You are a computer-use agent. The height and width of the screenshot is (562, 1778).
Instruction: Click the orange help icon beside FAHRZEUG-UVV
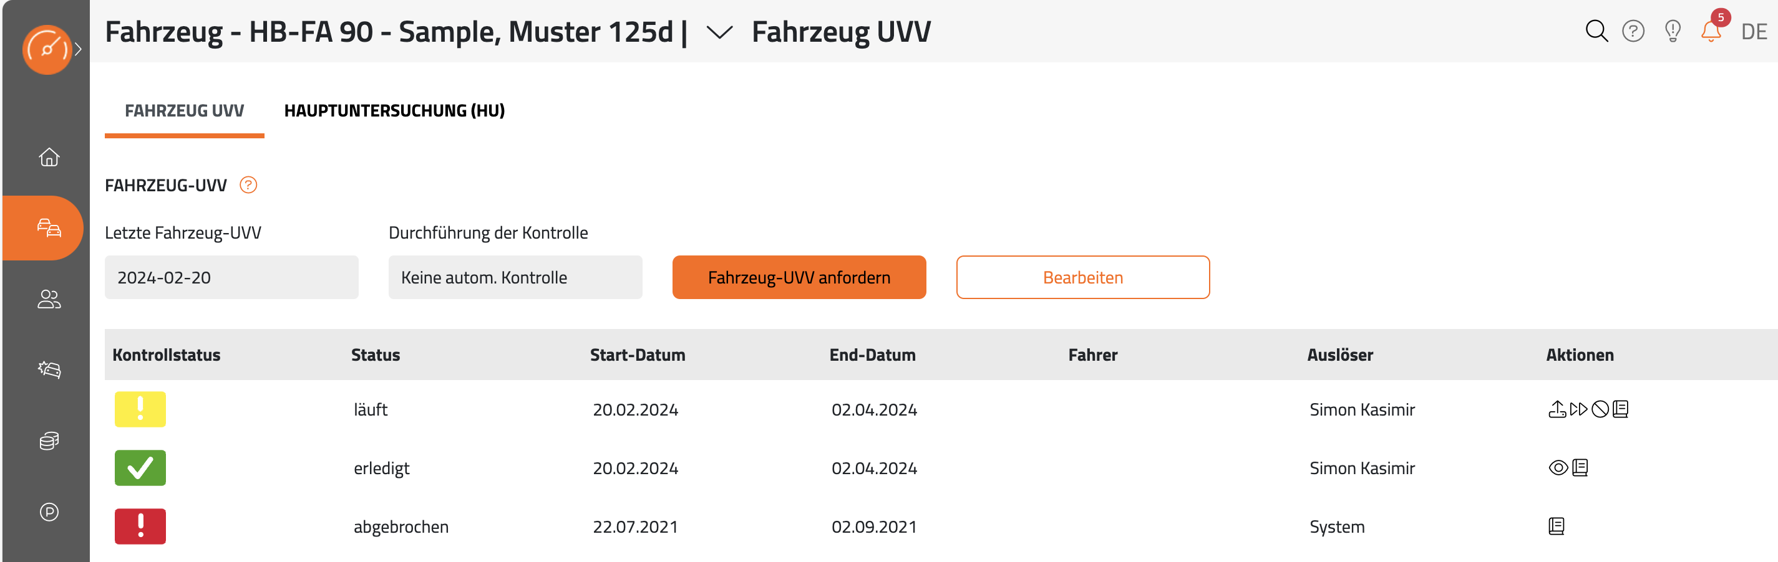point(248,185)
